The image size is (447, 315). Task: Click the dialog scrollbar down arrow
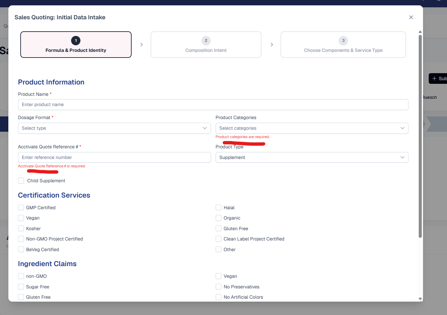pos(420,299)
